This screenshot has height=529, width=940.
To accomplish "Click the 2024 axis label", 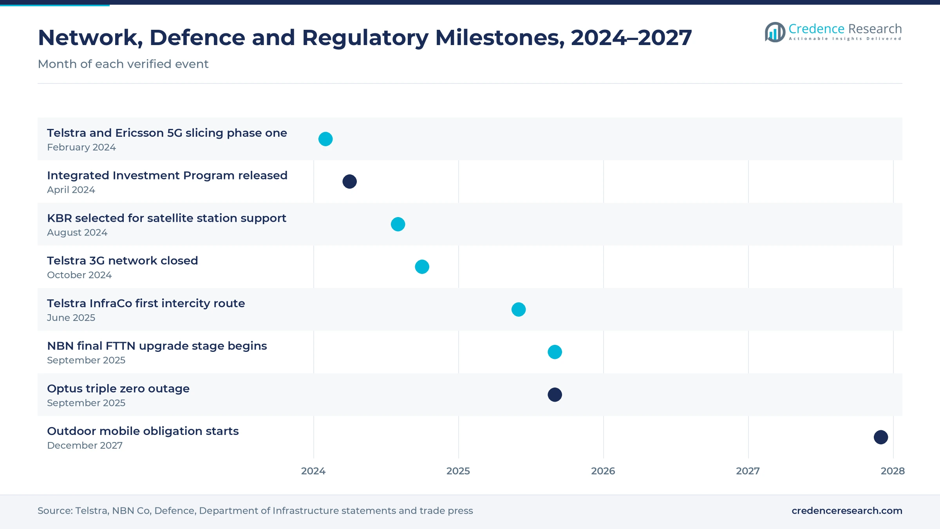I will (313, 471).
